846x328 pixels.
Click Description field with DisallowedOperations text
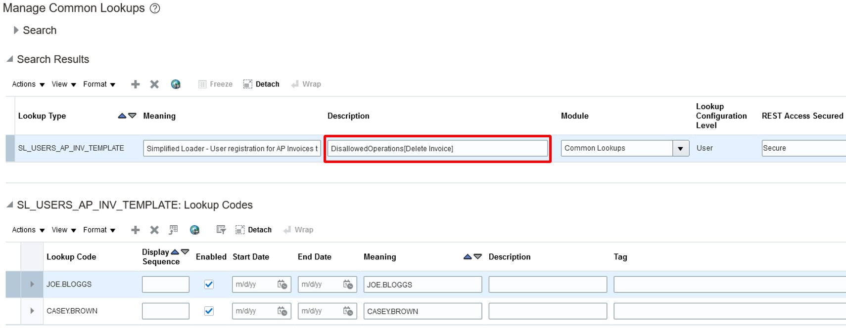437,148
